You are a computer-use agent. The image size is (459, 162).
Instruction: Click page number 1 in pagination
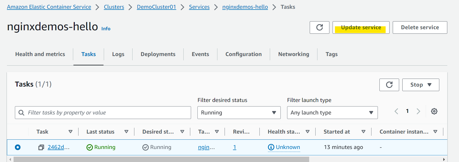click(x=407, y=111)
